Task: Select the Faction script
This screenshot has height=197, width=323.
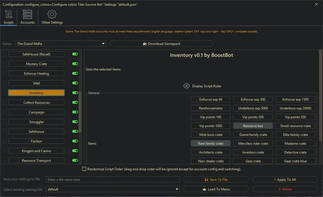Action: (36, 141)
